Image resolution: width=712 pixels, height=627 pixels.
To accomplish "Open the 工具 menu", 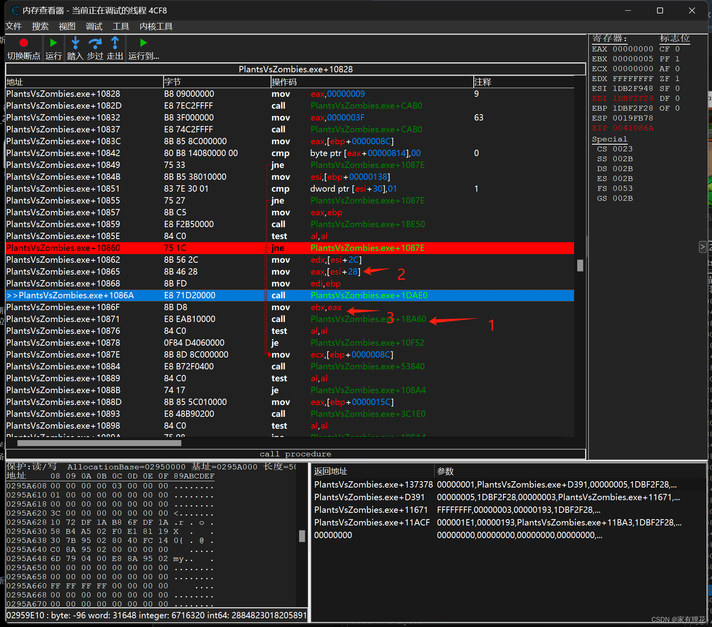I will [121, 26].
